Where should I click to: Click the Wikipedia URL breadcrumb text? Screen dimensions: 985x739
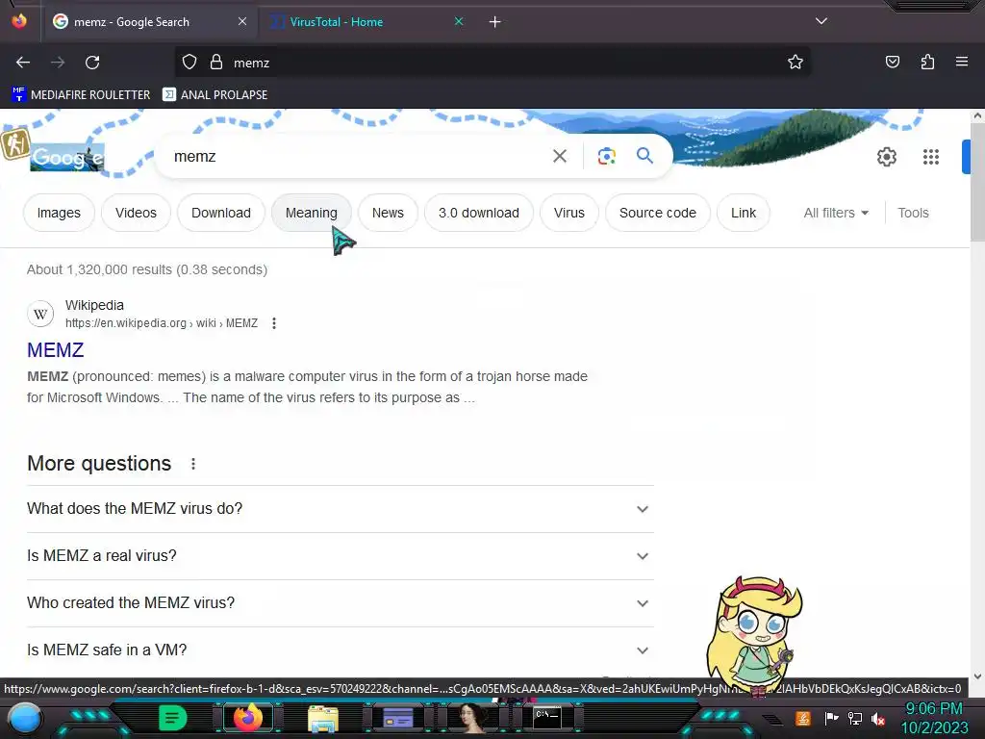[x=162, y=323]
